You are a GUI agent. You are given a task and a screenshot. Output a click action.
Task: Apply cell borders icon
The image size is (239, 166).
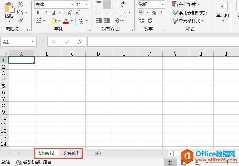38,20
